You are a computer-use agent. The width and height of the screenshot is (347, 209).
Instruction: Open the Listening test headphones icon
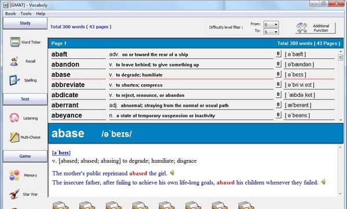point(14,118)
